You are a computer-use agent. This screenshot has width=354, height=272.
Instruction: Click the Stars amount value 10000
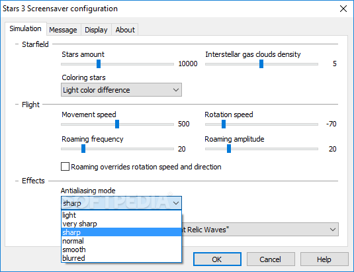188,64
